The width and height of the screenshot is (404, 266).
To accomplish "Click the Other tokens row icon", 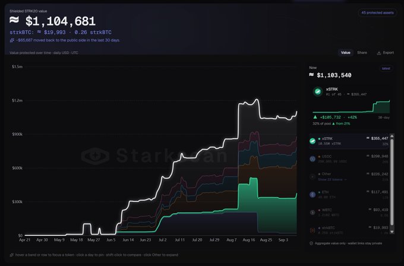I will pos(313,177).
